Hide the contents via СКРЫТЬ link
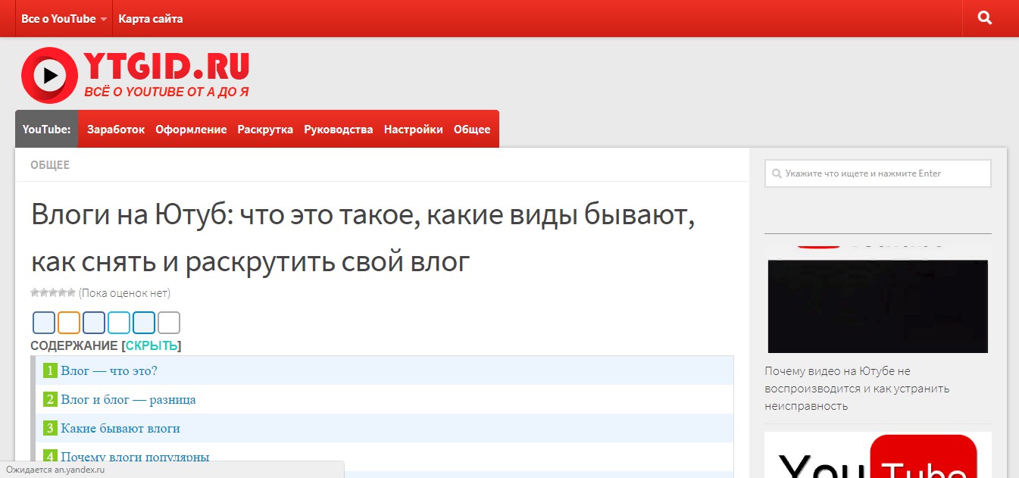1019x478 pixels. pyautogui.click(x=152, y=346)
